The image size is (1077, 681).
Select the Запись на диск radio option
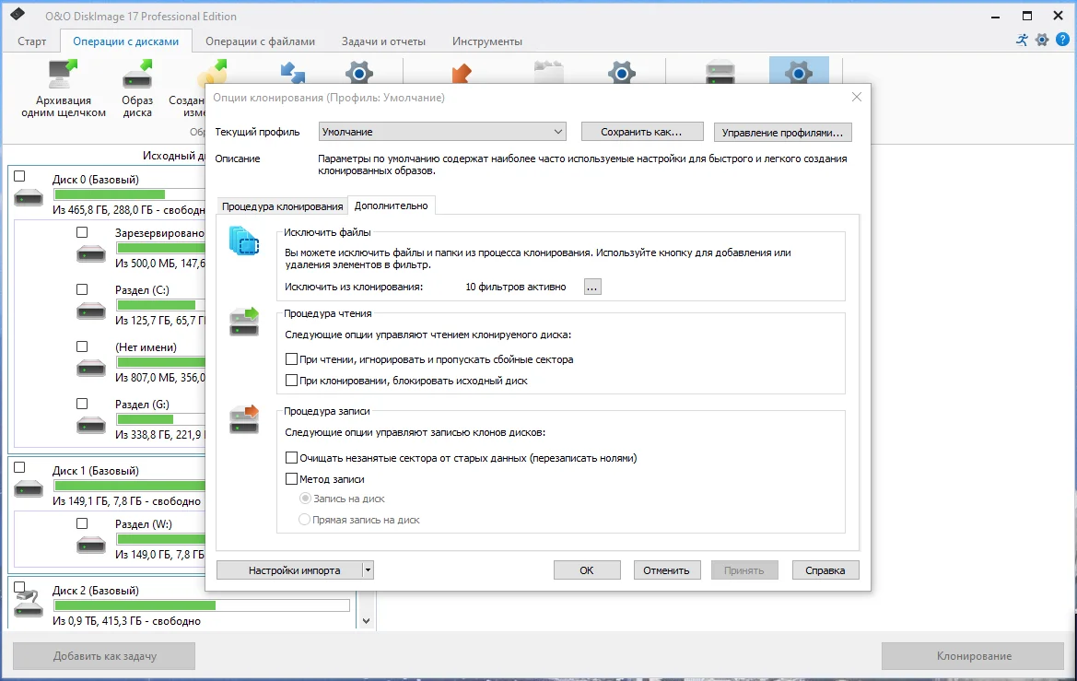305,499
